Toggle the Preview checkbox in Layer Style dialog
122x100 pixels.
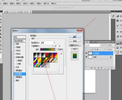click(72, 49)
